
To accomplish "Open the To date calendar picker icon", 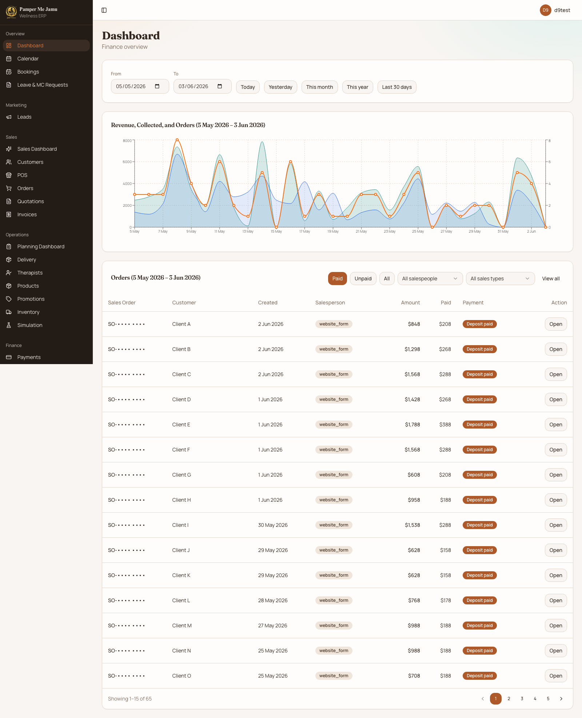I will [220, 86].
